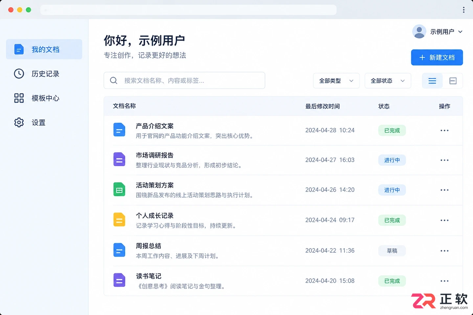Image resolution: width=473 pixels, height=315 pixels.
Task: Open the 产品介绍文案 document title
Action: pyautogui.click(x=155, y=126)
